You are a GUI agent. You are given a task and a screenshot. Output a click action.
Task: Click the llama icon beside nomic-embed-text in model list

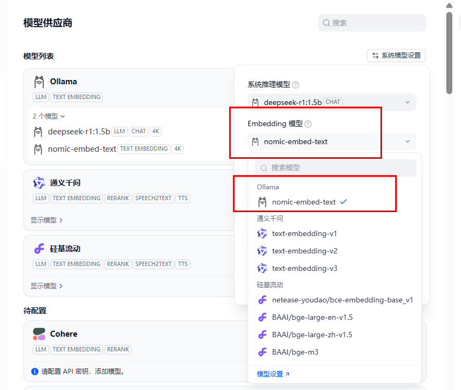click(38, 149)
